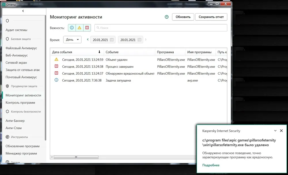Click the 'Поиск' search field

pyautogui.click(x=161, y=28)
